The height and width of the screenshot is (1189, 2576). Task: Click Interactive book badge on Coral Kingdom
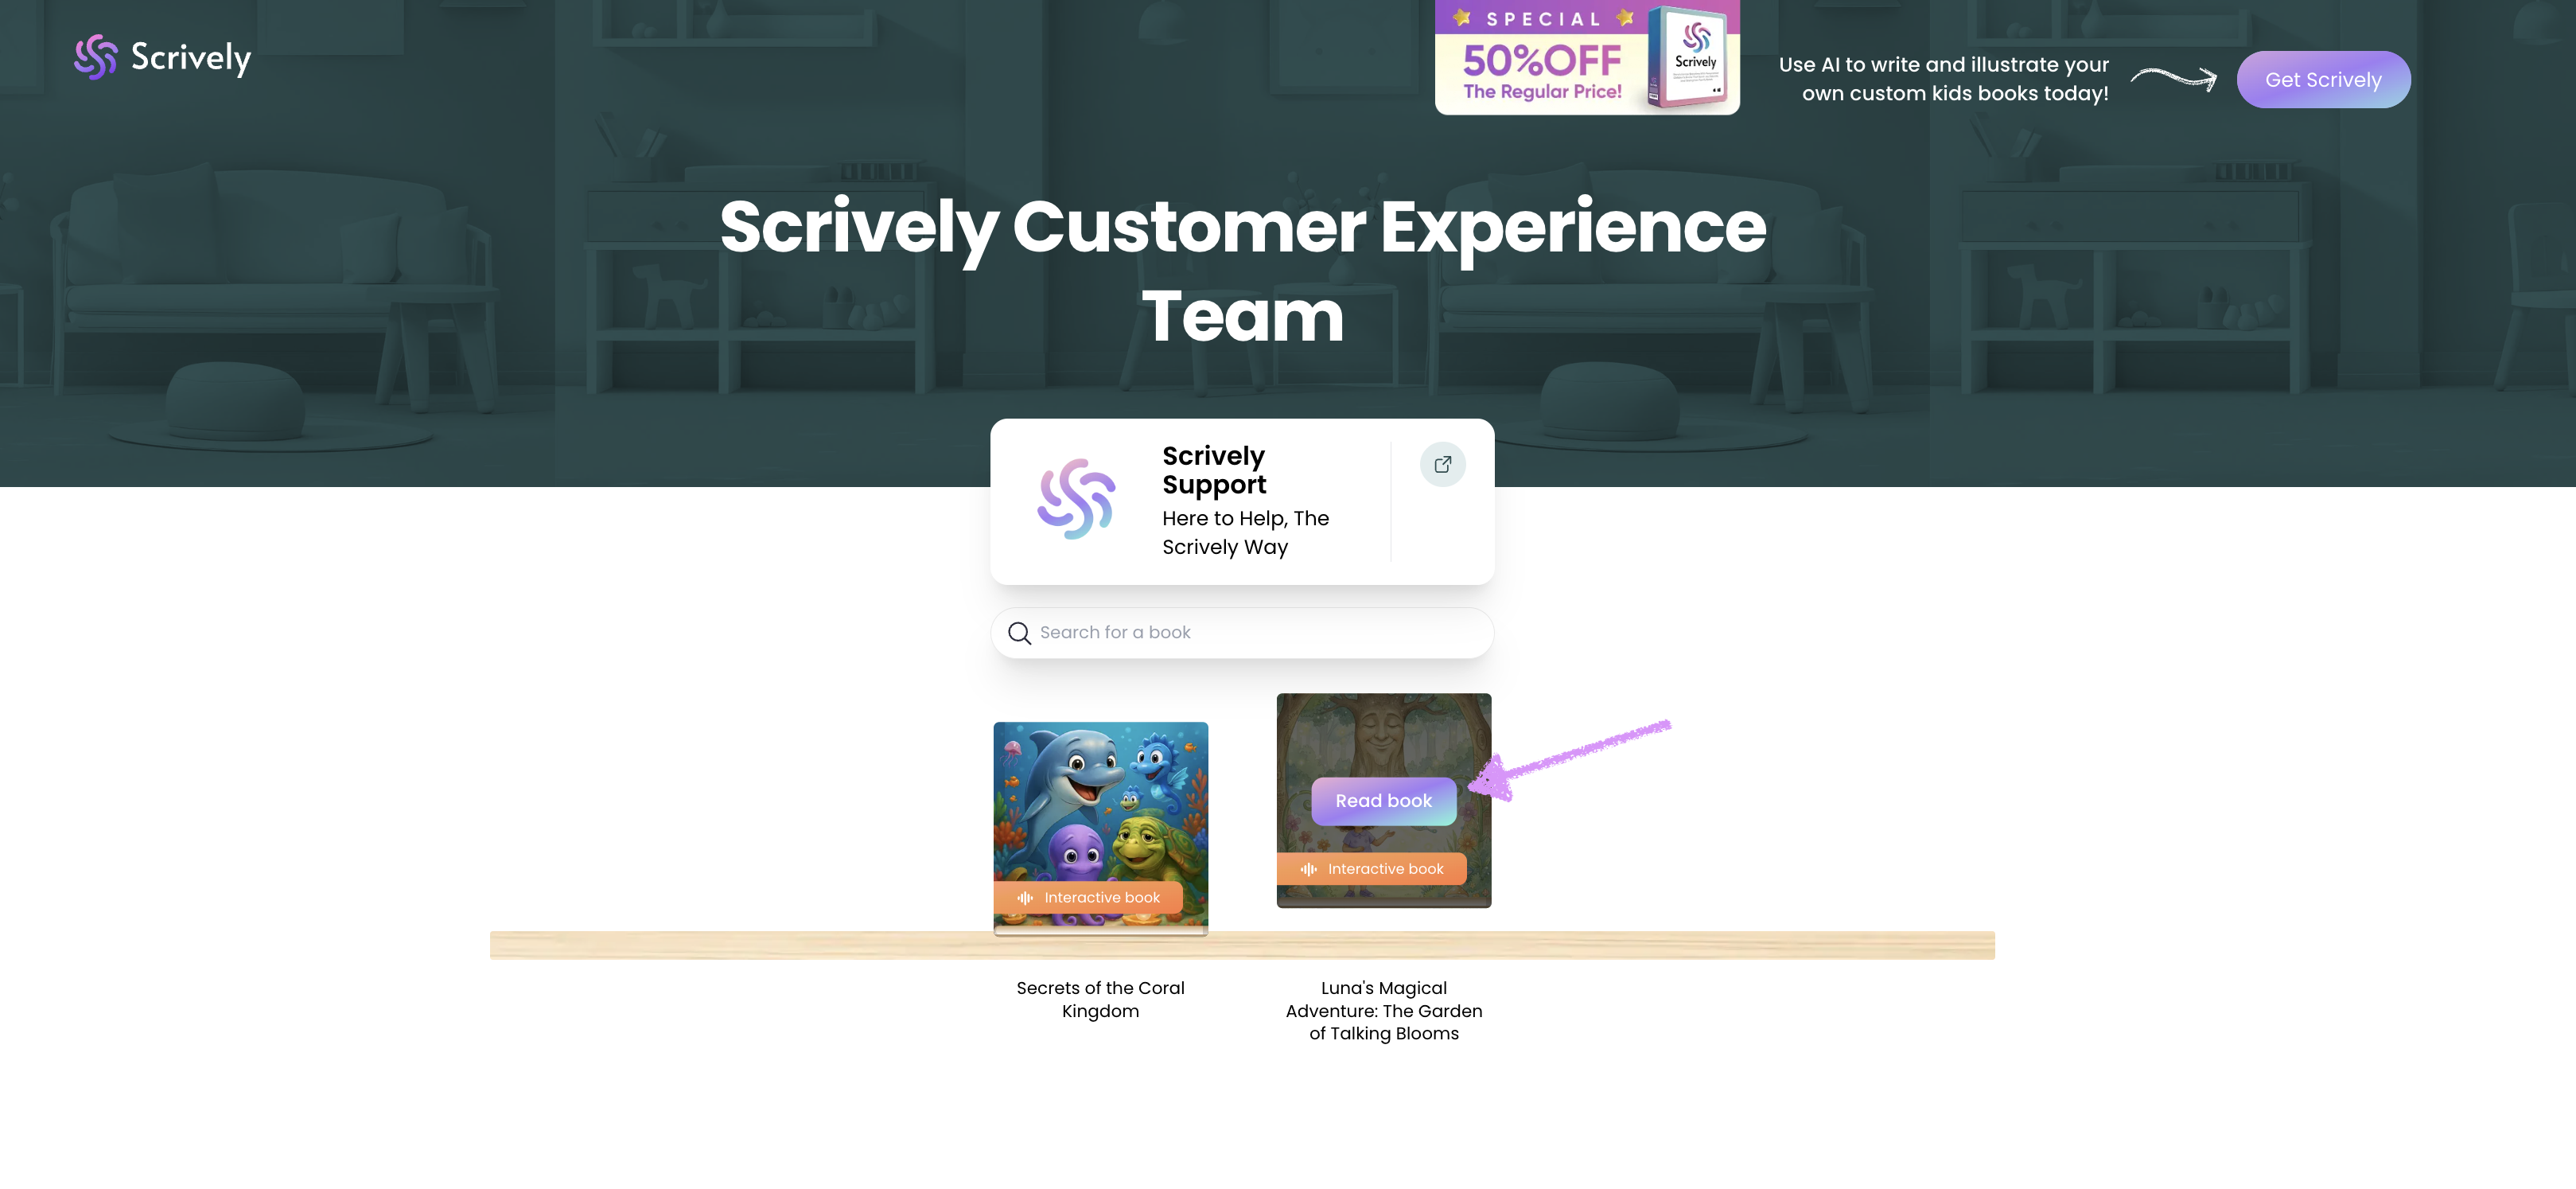[1088, 898]
